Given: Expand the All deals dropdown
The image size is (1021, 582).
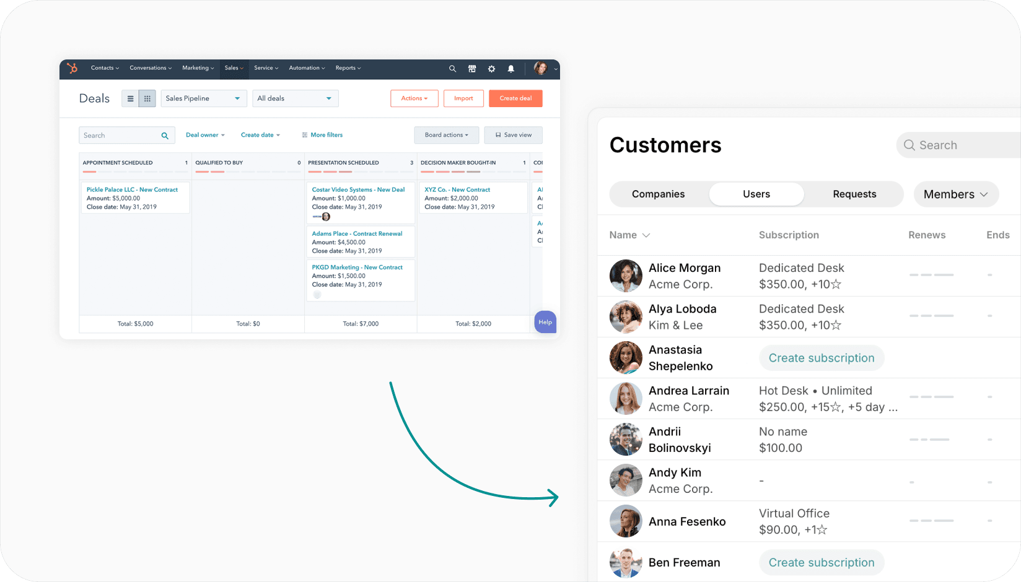Looking at the screenshot, I should coord(295,98).
